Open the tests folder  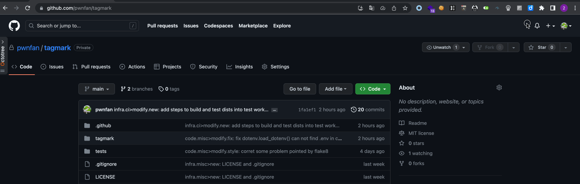coord(101,151)
